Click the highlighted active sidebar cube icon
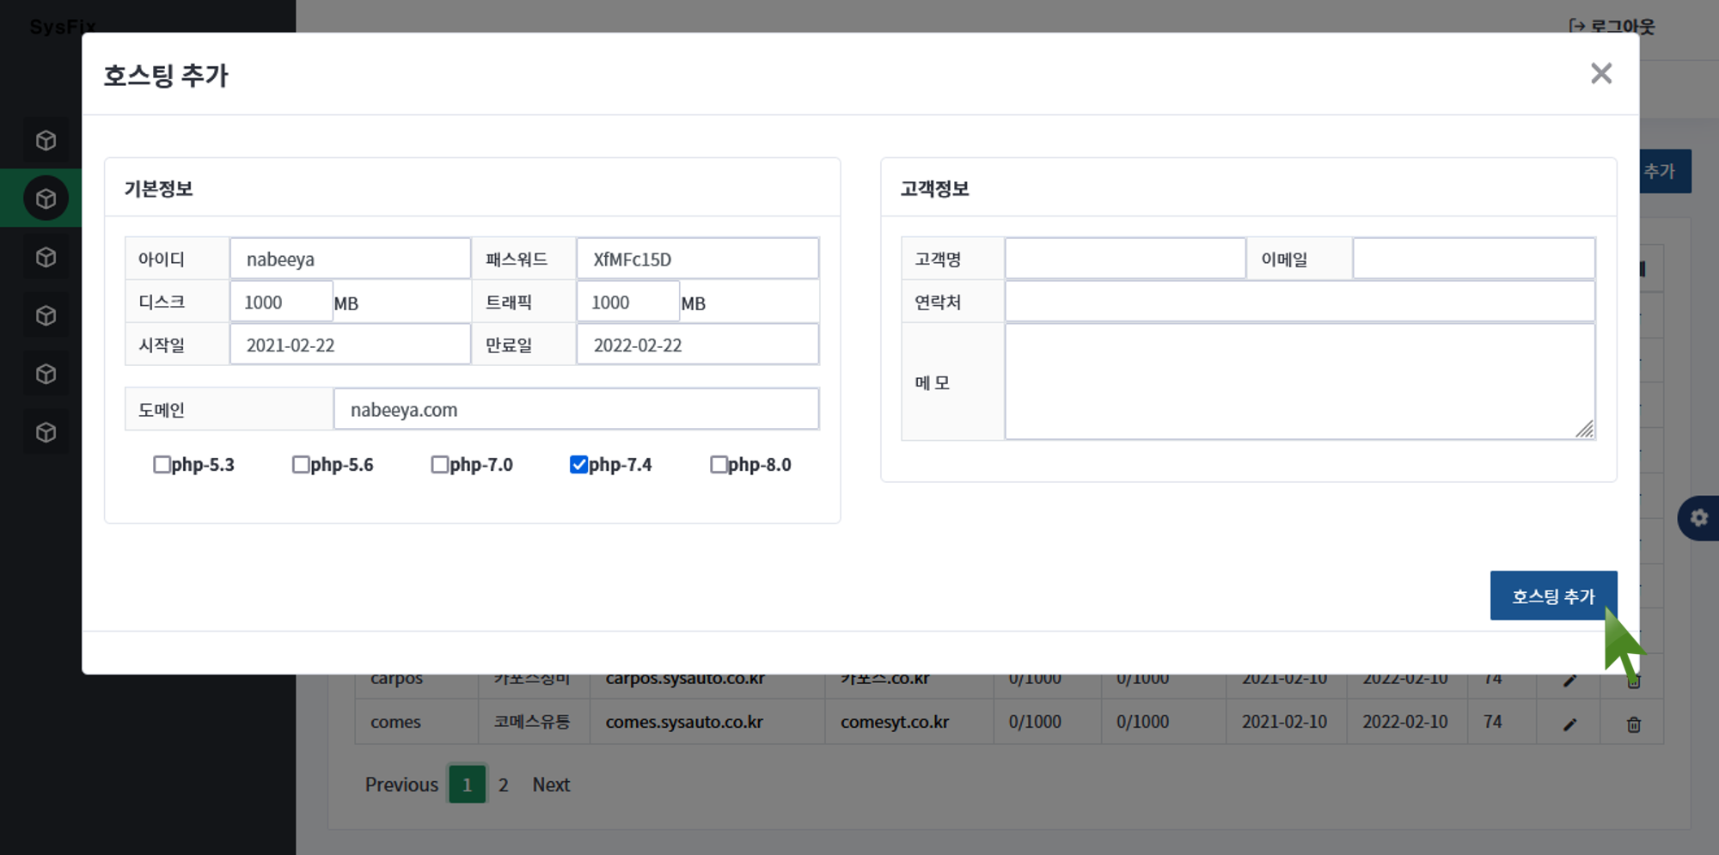The image size is (1719, 855). tap(46, 198)
